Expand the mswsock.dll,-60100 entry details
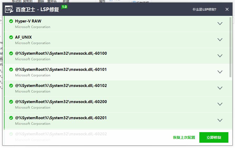The image size is (235, 148). point(220,56)
